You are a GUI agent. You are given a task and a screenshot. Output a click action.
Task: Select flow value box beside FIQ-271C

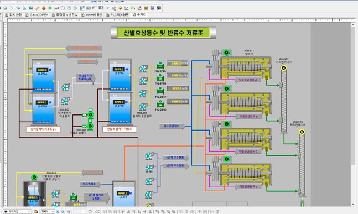(178, 88)
